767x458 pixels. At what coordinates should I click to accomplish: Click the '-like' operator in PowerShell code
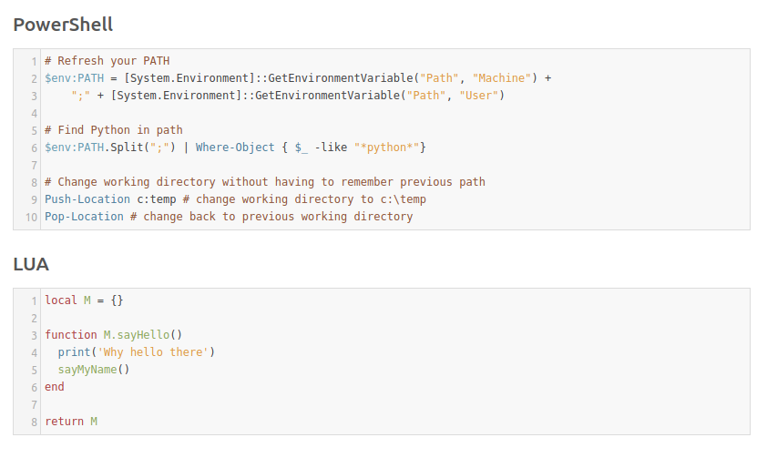331,148
